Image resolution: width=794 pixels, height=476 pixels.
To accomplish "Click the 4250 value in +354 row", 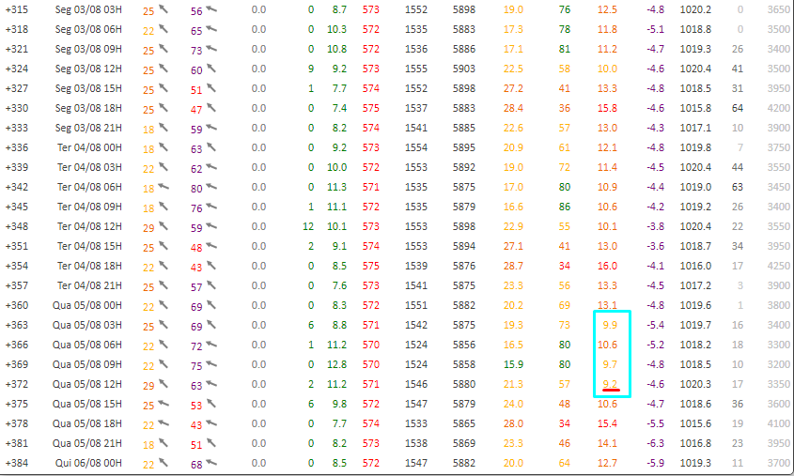I will (778, 267).
